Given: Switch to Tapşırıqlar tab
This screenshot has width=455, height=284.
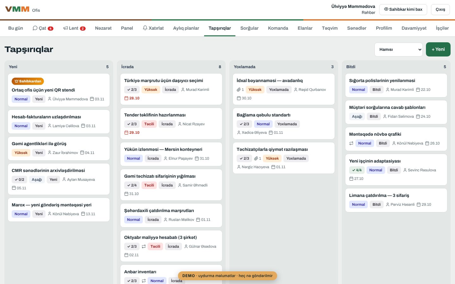Looking at the screenshot, I should pyautogui.click(x=220, y=28).
